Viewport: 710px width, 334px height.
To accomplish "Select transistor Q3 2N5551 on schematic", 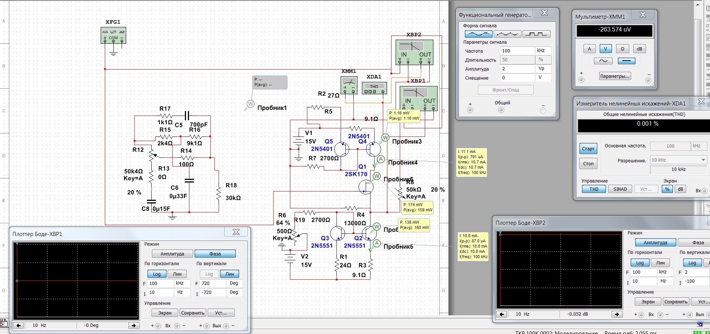I will point(338,233).
